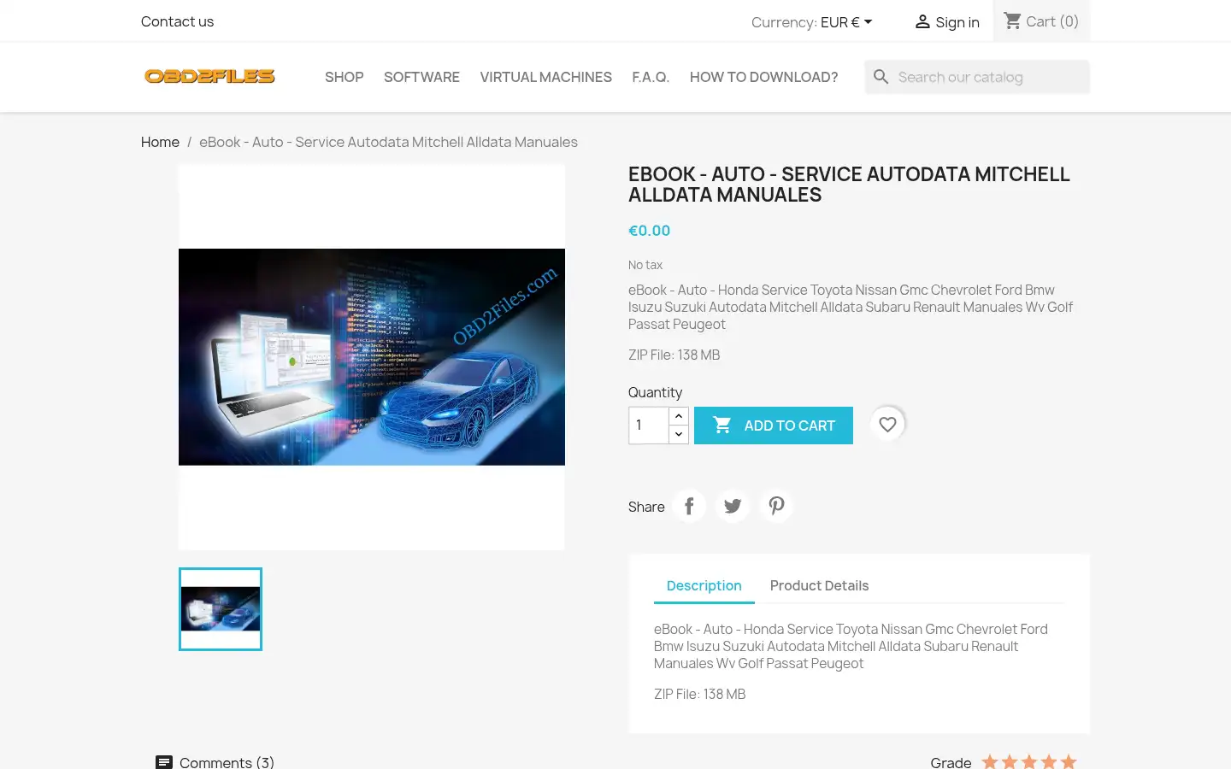Click the Sign in link
Image resolution: width=1231 pixels, height=769 pixels.
(x=946, y=22)
